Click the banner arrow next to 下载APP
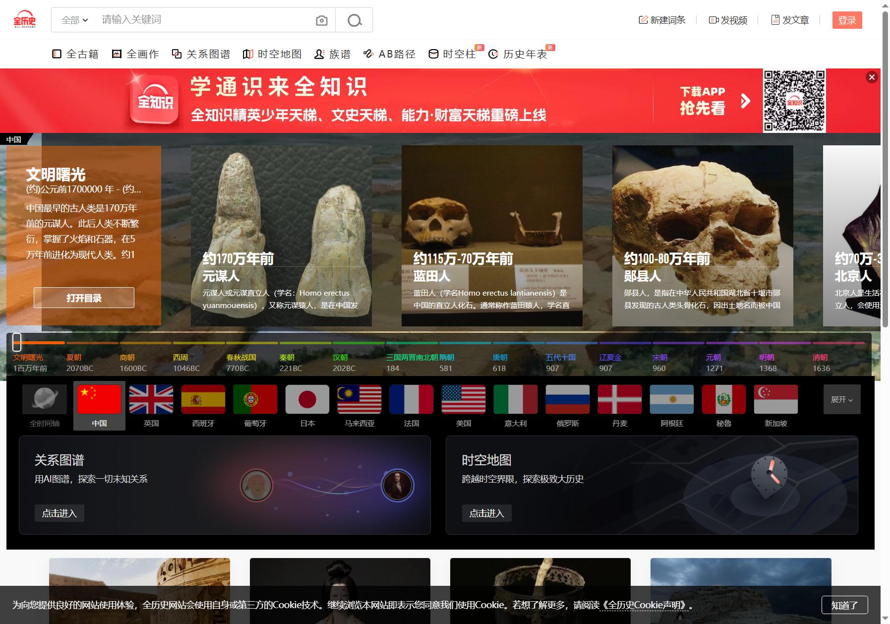 tap(745, 101)
